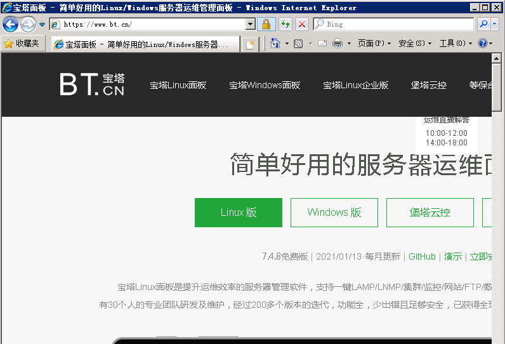Click the Windows 版 button
This screenshot has width=505, height=344.
(334, 213)
